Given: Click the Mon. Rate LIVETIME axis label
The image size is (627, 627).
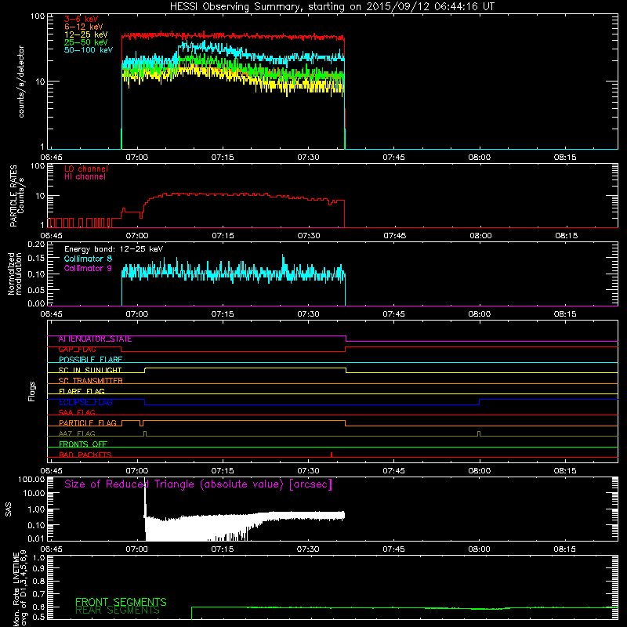Looking at the screenshot, I should [20, 589].
